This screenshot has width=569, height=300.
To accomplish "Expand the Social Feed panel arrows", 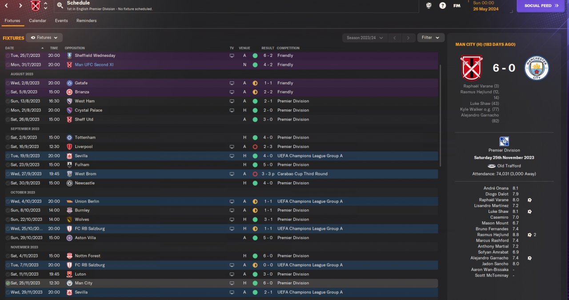I will pos(556,6).
